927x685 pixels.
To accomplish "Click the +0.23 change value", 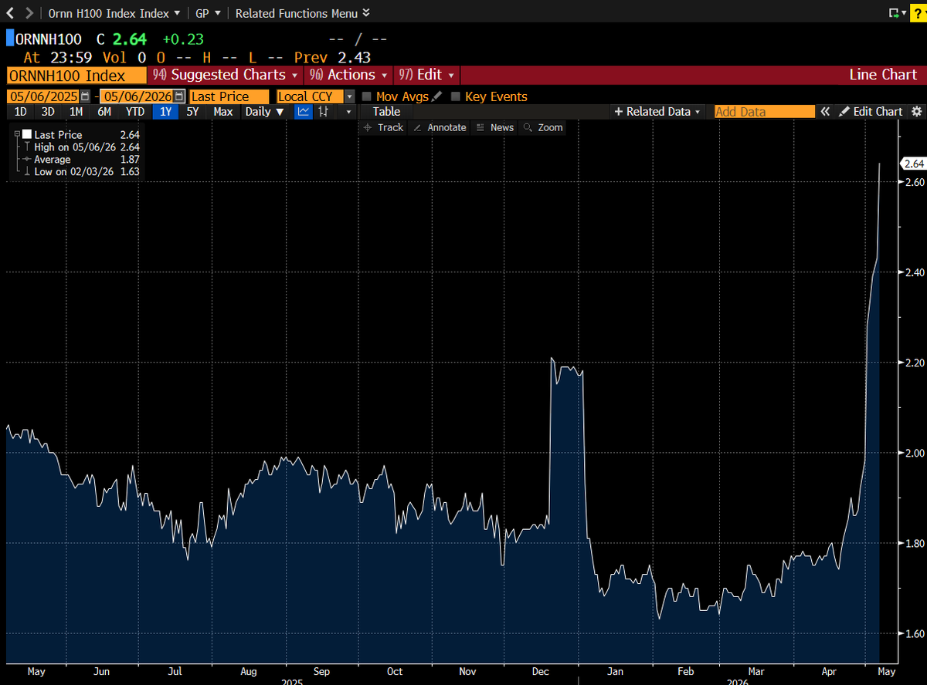I will (x=183, y=39).
